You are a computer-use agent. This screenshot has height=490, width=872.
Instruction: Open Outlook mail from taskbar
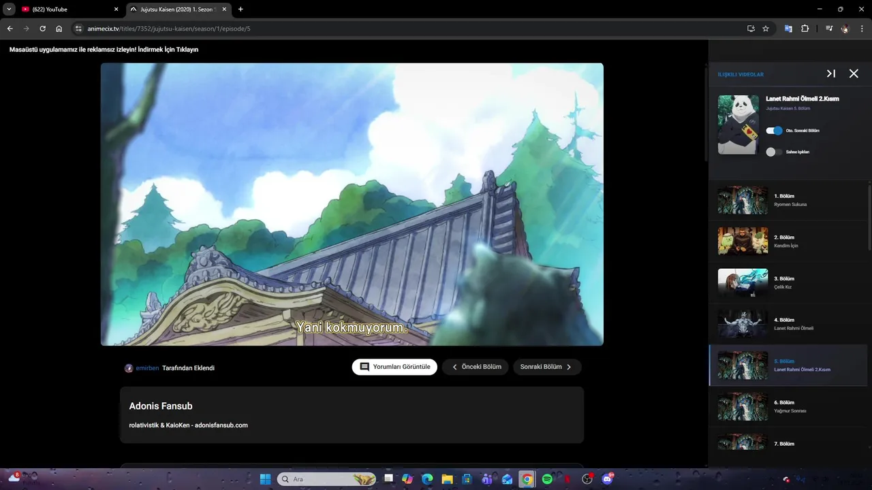coord(507,479)
